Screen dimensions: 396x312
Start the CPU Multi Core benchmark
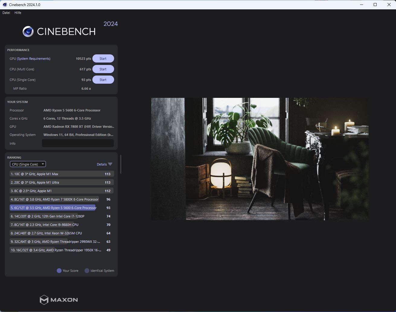[x=103, y=69]
